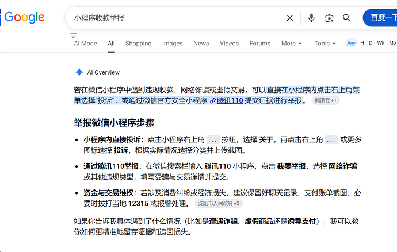Select the Any time filter chip

point(351,43)
